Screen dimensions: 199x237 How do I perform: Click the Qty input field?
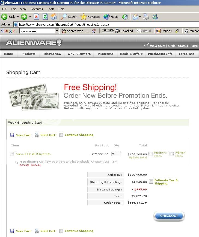pos(116,154)
